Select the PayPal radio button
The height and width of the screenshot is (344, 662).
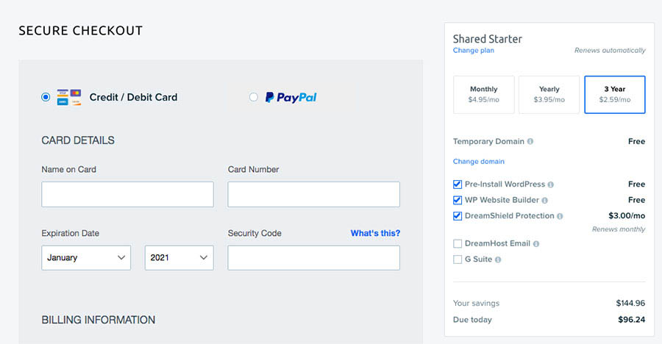253,97
